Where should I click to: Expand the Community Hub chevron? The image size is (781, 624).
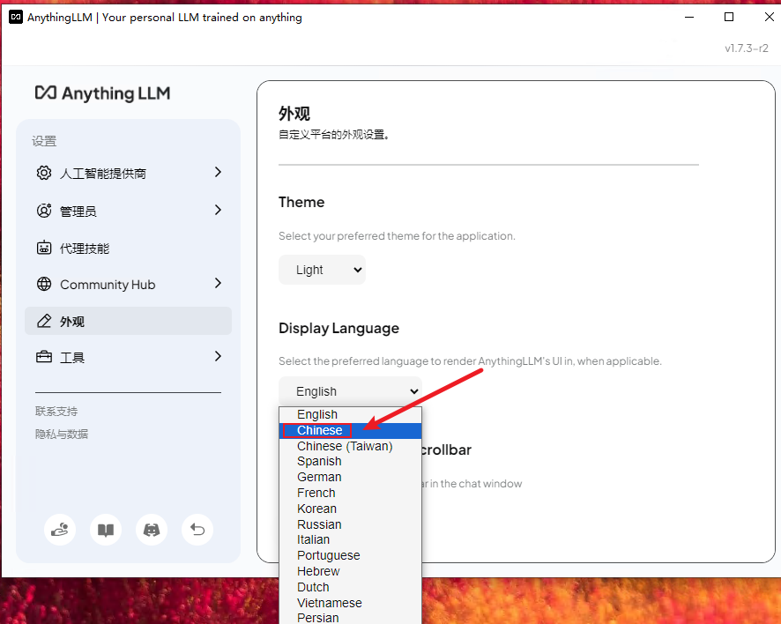[218, 283]
